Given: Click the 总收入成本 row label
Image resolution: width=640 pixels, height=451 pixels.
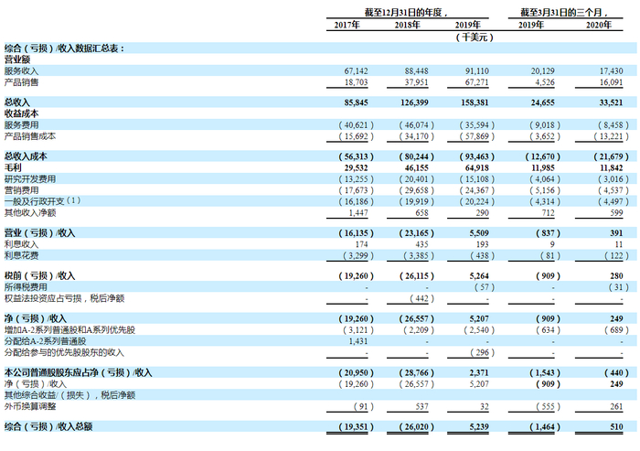Looking at the screenshot, I should (26, 156).
